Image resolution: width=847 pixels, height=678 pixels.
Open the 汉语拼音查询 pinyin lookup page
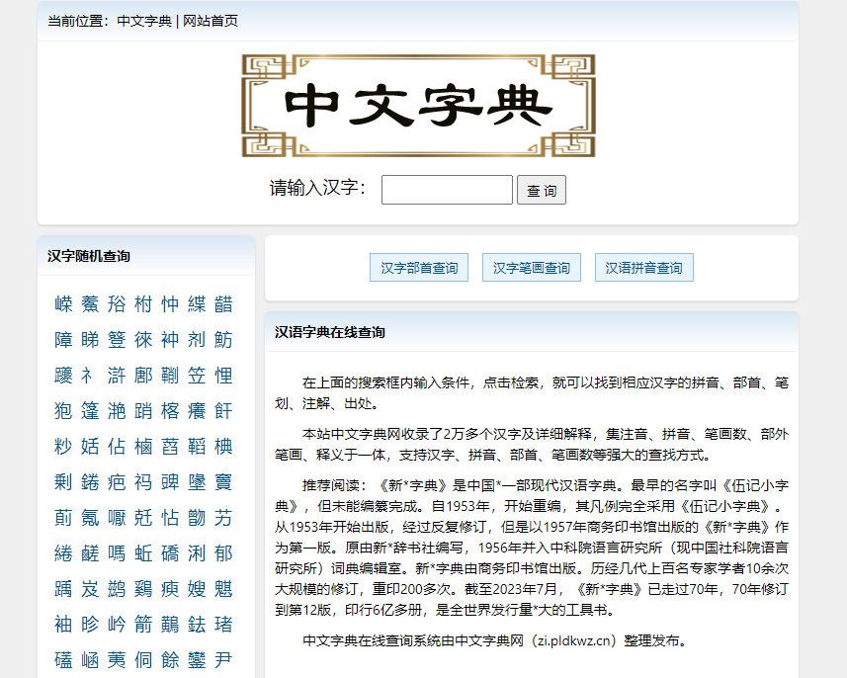tap(643, 267)
